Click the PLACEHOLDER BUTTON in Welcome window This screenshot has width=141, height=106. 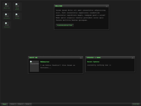point(65,25)
